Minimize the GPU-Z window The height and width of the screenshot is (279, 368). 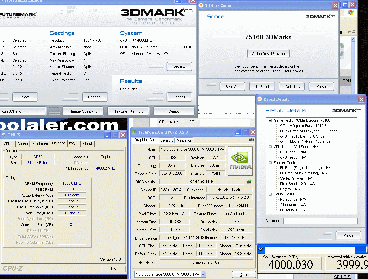point(238,132)
